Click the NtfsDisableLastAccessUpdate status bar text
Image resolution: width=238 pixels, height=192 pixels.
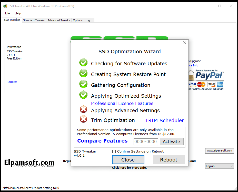coord(31,188)
